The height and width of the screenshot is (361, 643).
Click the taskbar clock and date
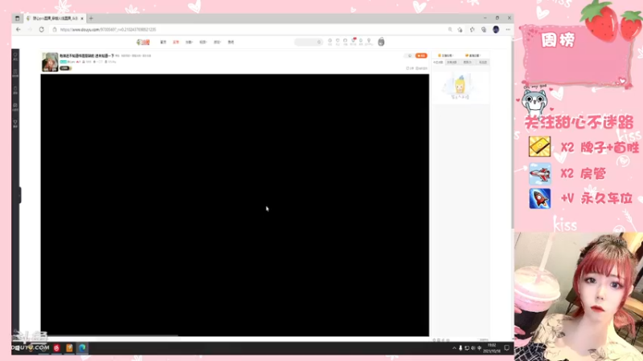pos(492,348)
